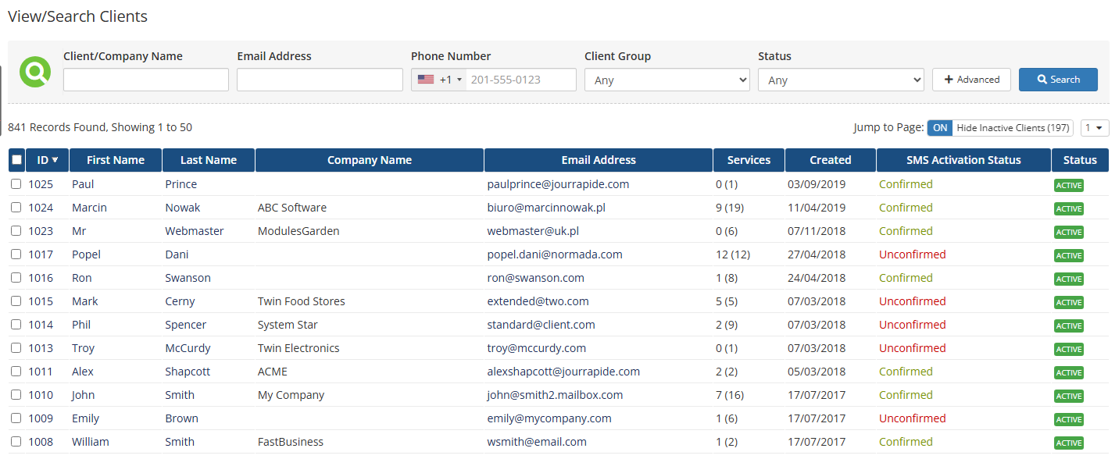Click inside the Client/Company Name input field
This screenshot has height=459, width=1115.
click(145, 79)
